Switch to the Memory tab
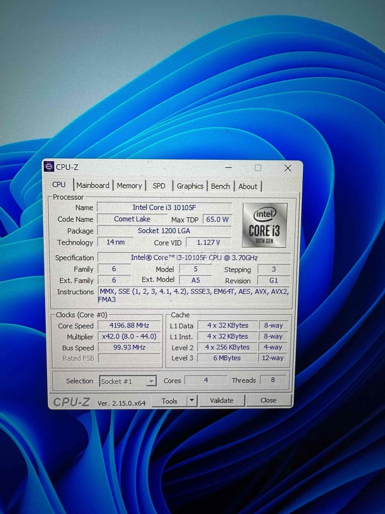This screenshot has width=385, height=514. [129, 186]
